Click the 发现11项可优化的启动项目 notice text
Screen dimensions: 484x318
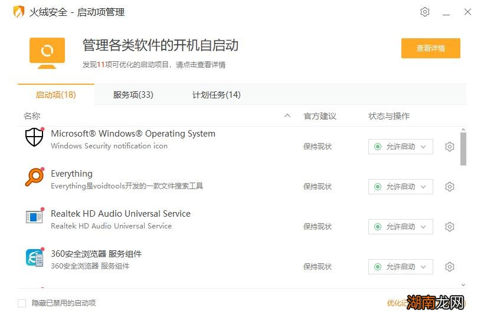[x=153, y=65]
